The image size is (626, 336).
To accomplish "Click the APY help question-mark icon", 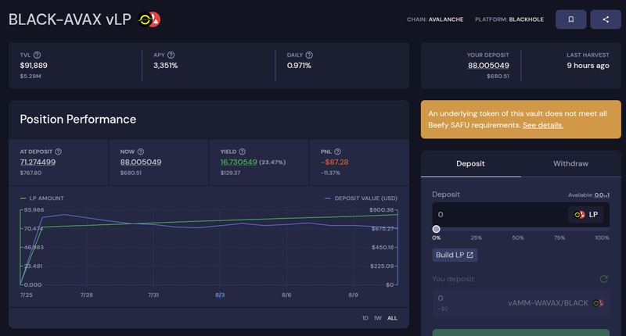I will coord(171,55).
